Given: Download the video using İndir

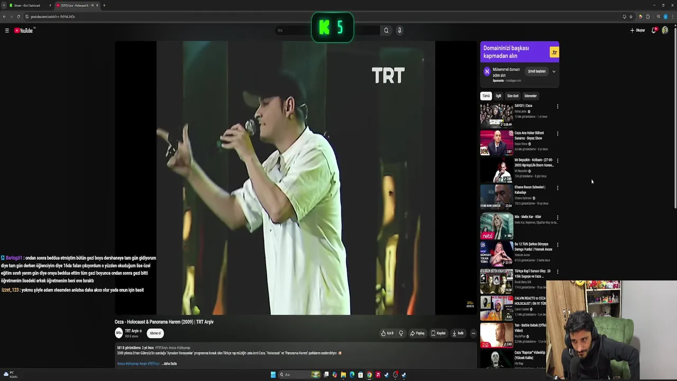Looking at the screenshot, I should pyautogui.click(x=458, y=333).
